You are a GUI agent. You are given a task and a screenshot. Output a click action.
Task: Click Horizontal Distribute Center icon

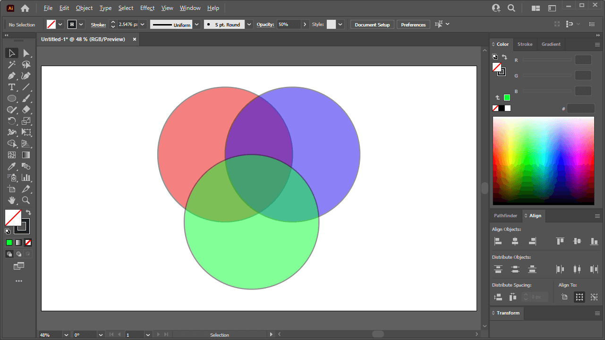tap(577, 269)
